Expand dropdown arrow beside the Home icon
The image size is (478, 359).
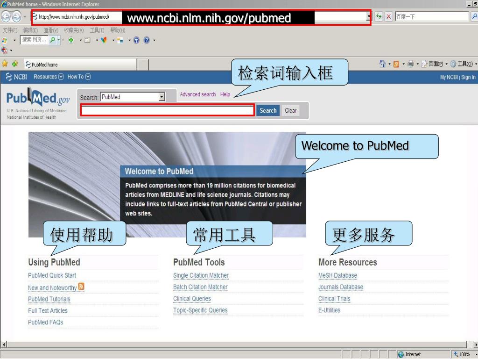click(389, 64)
